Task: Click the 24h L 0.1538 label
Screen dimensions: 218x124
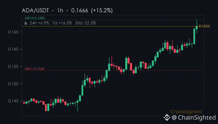Action: click(34, 69)
